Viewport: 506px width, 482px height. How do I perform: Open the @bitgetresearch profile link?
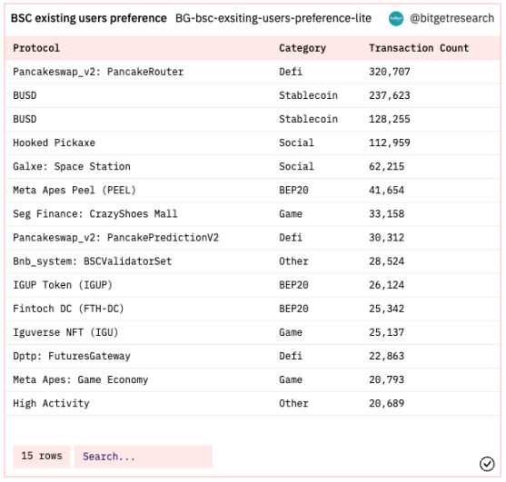(451, 18)
